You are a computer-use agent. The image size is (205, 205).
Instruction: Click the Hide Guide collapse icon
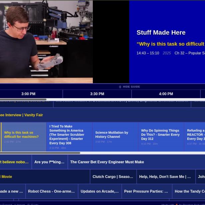tap(120, 87)
